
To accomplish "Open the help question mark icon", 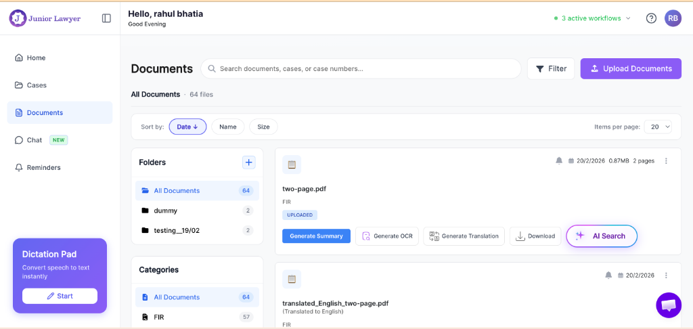I will (651, 18).
